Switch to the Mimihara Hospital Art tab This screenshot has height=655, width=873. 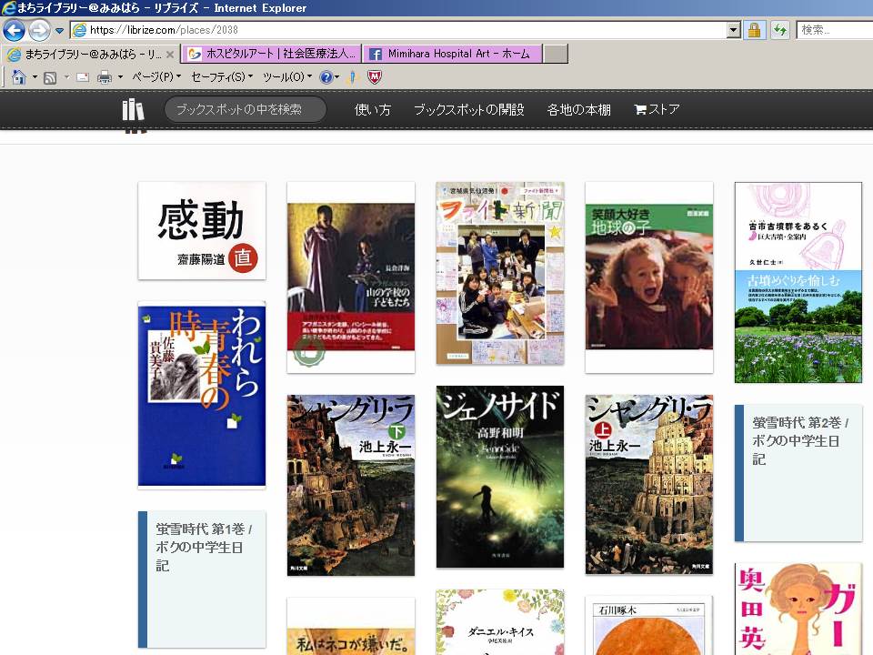[x=453, y=55]
